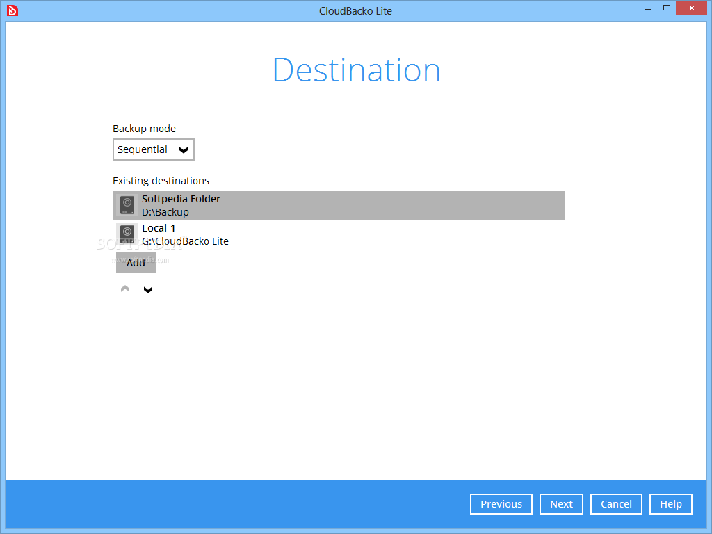Cancel the backup set wizard
Image resolution: width=712 pixels, height=534 pixels.
coord(616,504)
